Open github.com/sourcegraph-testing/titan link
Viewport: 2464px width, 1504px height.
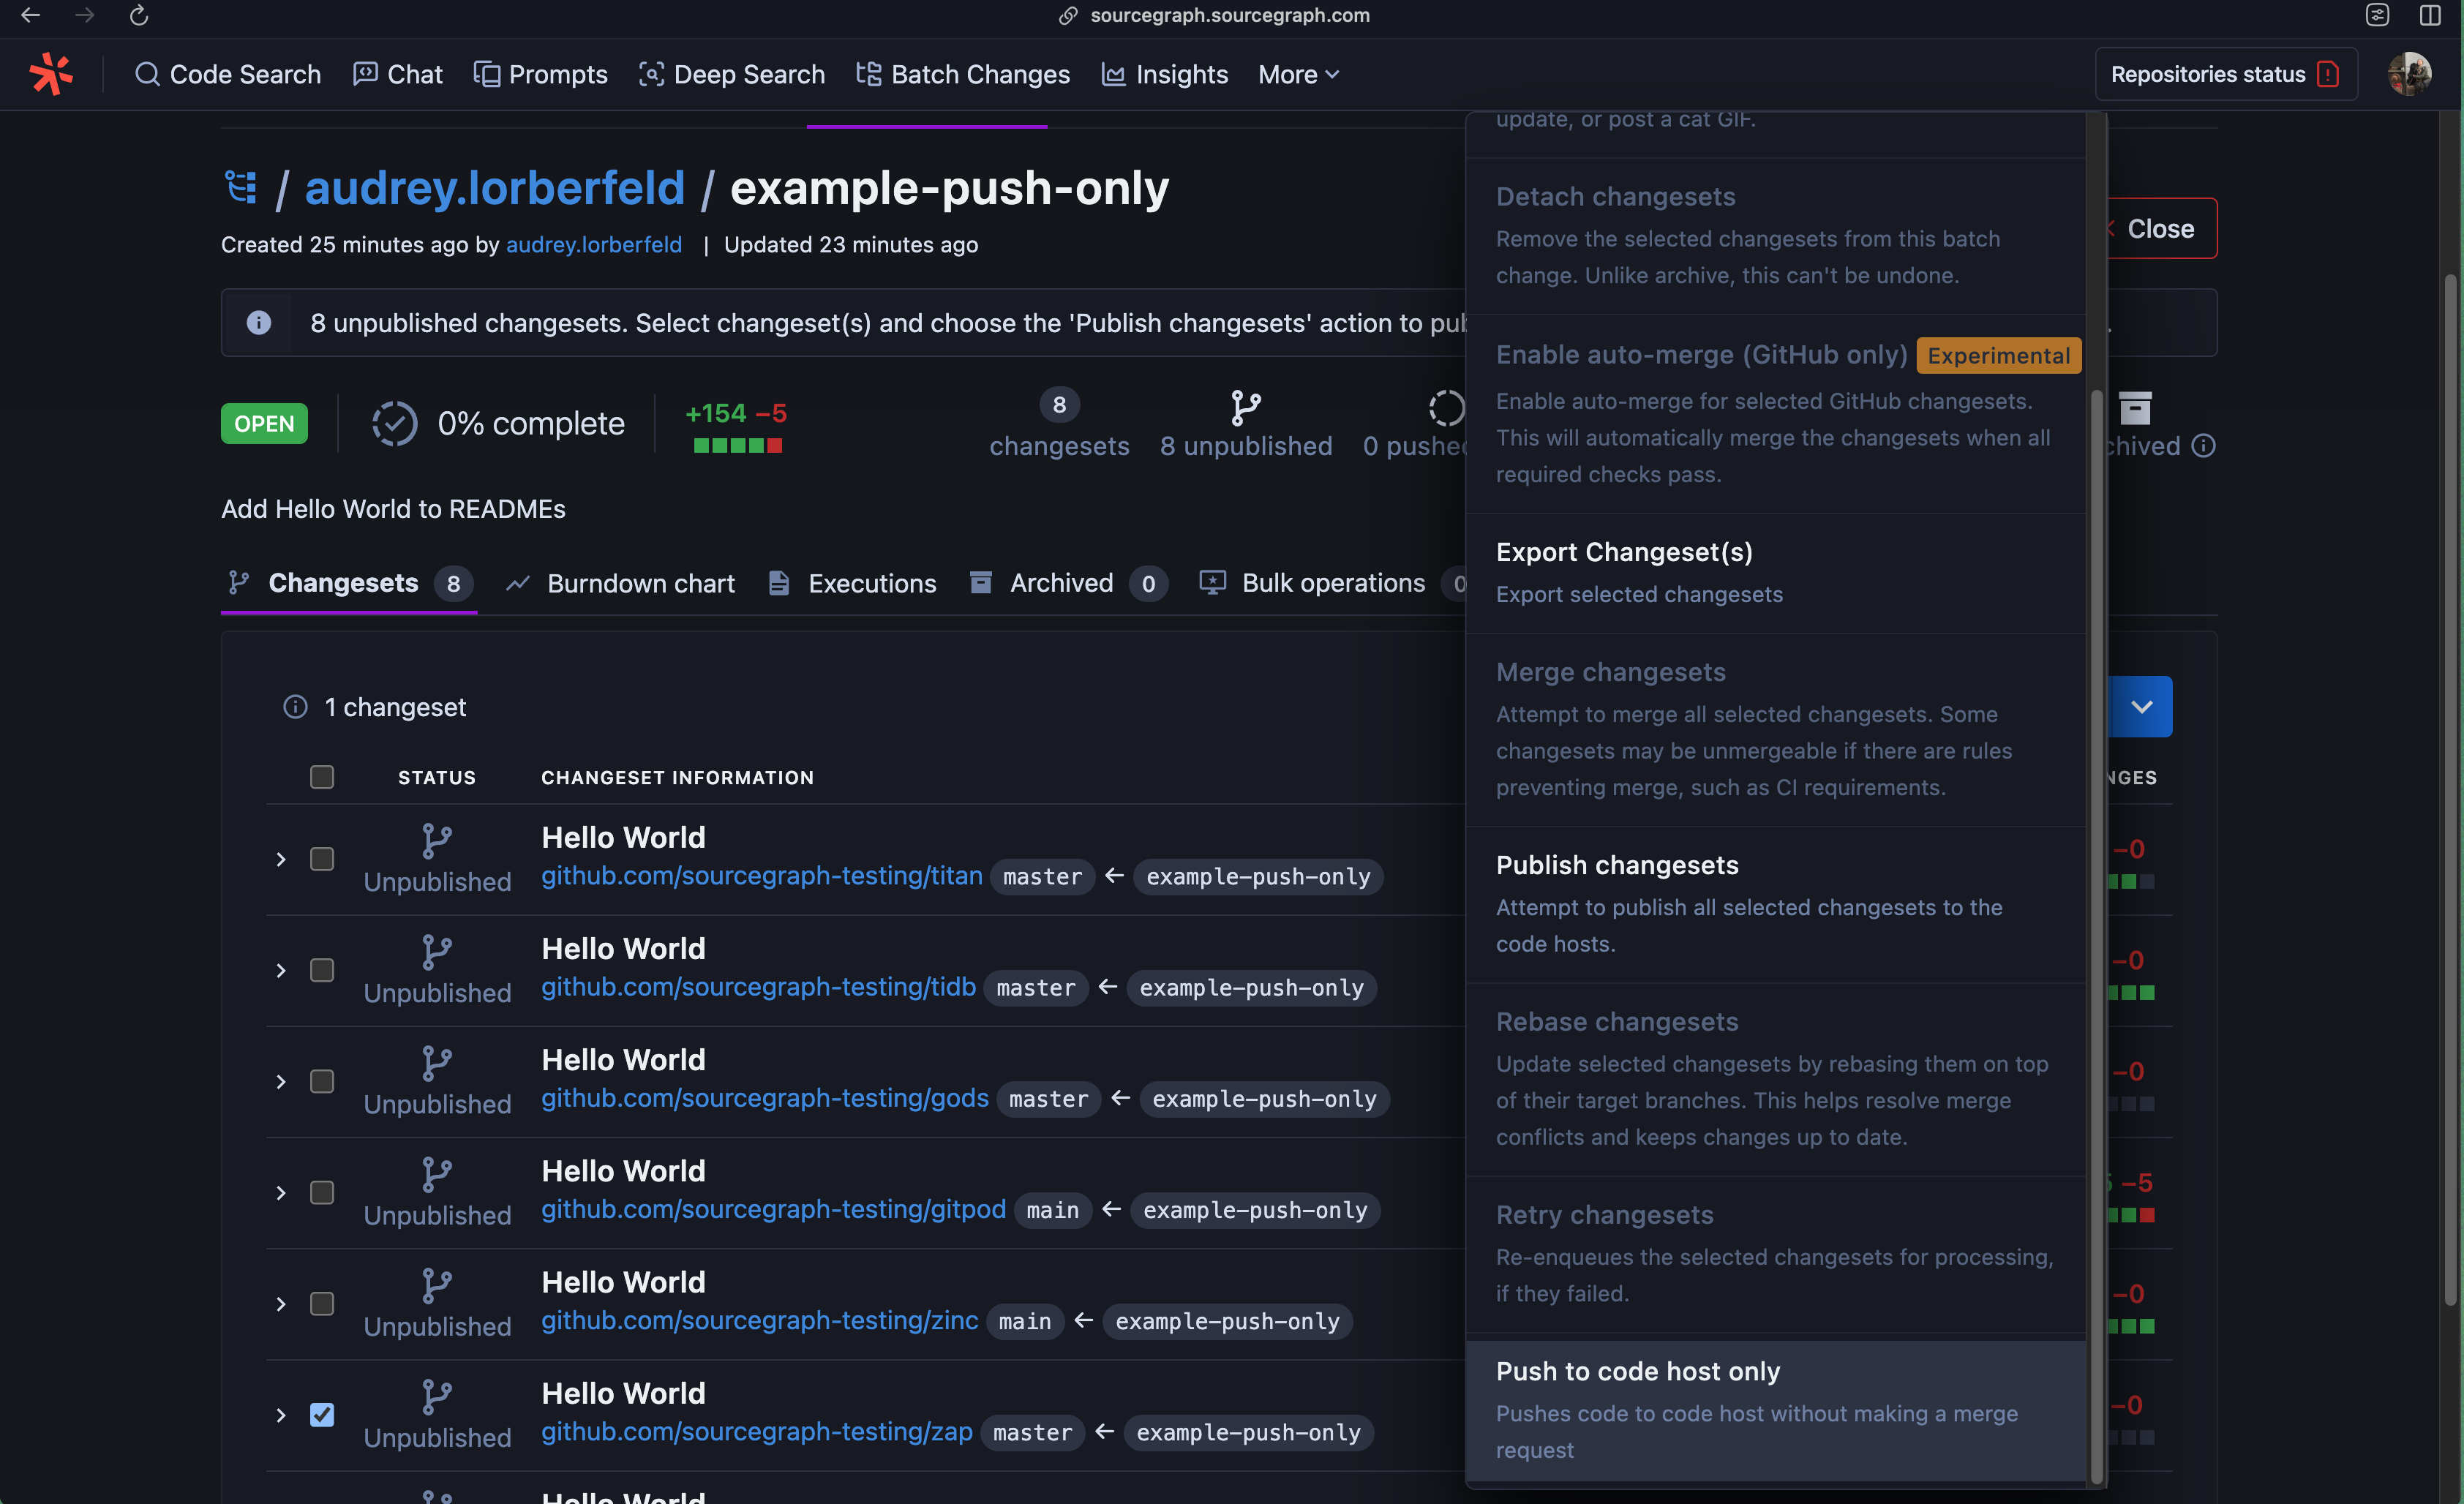(761, 875)
